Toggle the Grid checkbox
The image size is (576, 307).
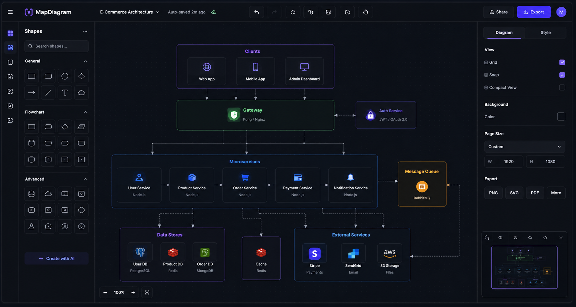(562, 62)
